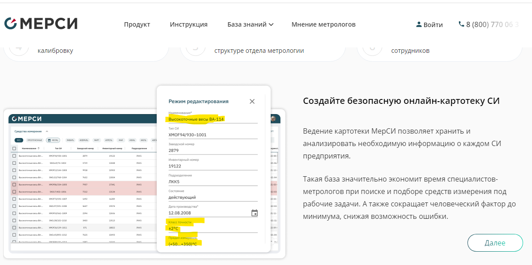Toggle the select-all checkbox in table header
The image size is (532, 265).
(14, 148)
